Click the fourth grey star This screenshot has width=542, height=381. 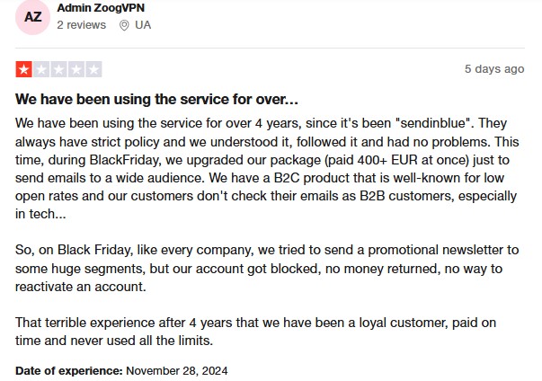[x=76, y=69]
